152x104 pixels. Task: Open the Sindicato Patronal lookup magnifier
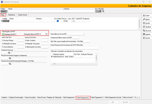[x=9, y=53]
